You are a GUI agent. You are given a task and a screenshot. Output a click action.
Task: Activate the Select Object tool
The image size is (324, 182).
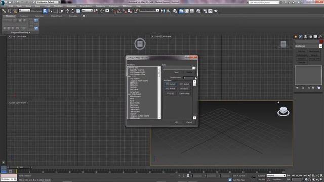click(45, 11)
